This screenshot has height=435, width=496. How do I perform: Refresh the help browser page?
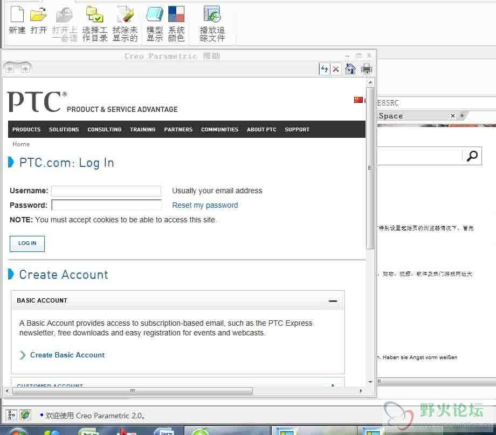[325, 68]
